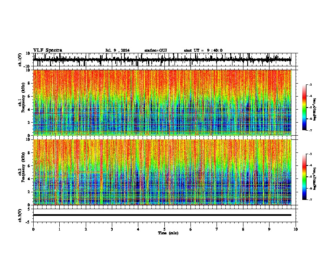Click the ch.1 spectrogram color scale bar
Screen dimensions: 333x257
coord(304,108)
